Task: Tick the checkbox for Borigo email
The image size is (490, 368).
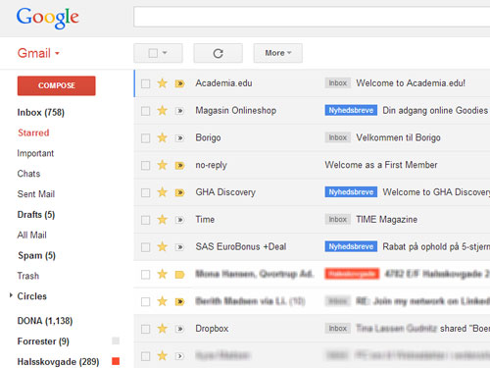Action: pos(145,138)
